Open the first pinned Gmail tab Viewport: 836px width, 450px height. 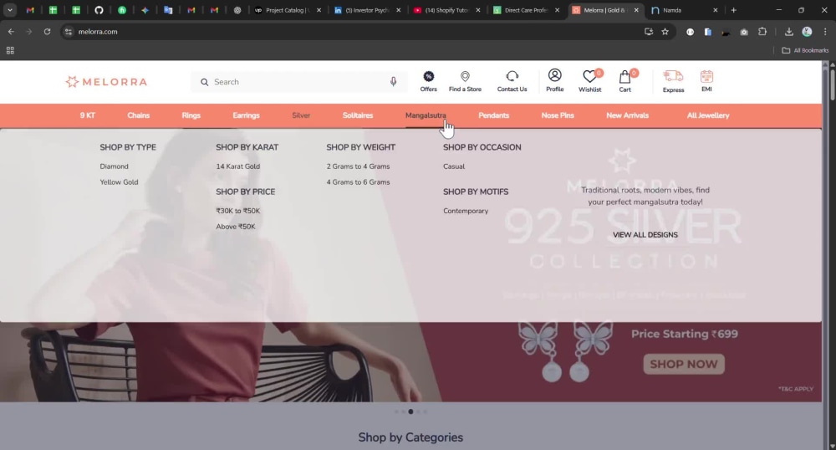pos(30,10)
